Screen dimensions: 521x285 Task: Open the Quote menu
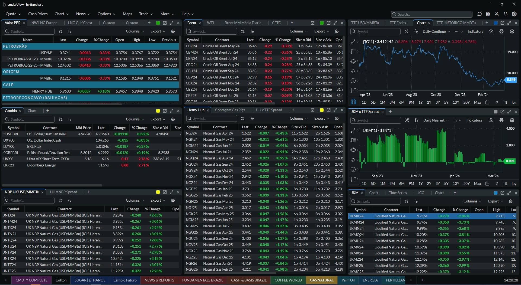point(13,14)
